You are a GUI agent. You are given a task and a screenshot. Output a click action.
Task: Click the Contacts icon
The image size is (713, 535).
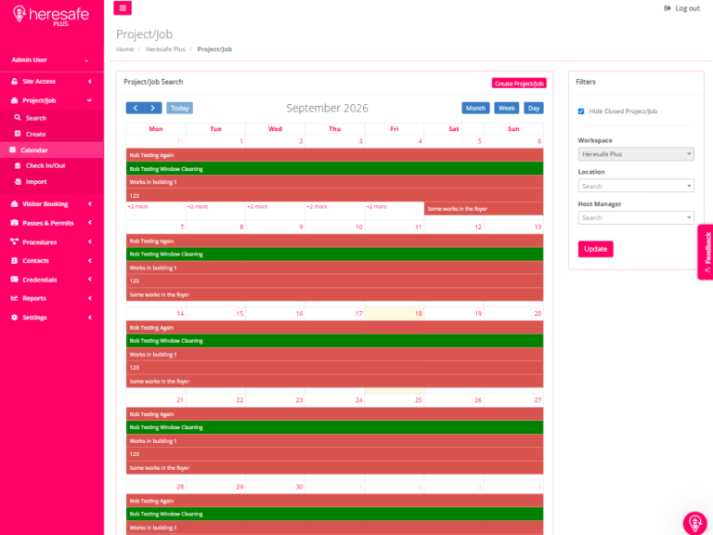click(x=15, y=261)
